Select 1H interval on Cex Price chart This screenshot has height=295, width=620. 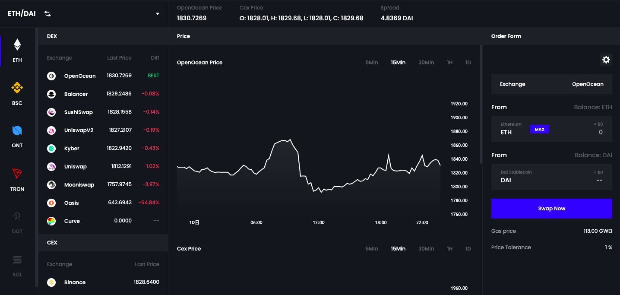click(x=450, y=249)
